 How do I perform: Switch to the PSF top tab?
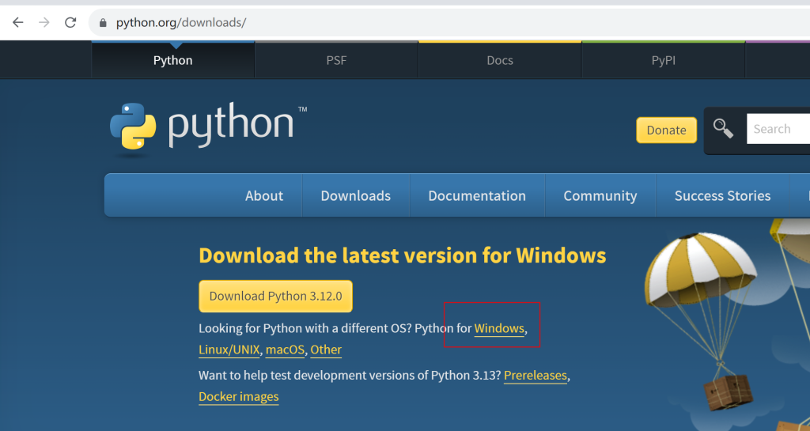[x=336, y=60]
